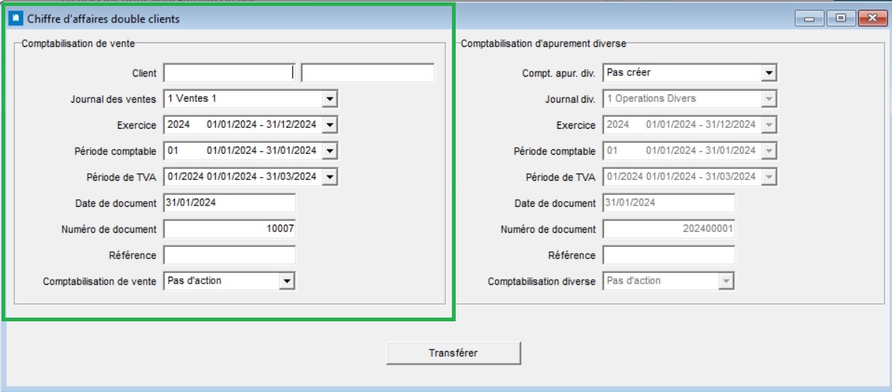
Task: Minimize the Chiffre d'affaires window
Action: [x=809, y=19]
